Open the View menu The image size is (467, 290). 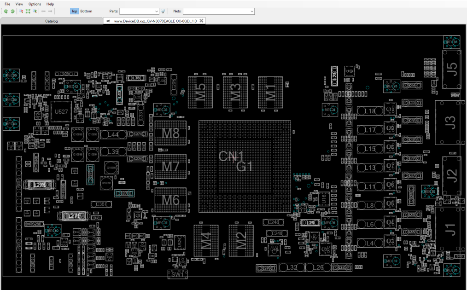tap(19, 4)
